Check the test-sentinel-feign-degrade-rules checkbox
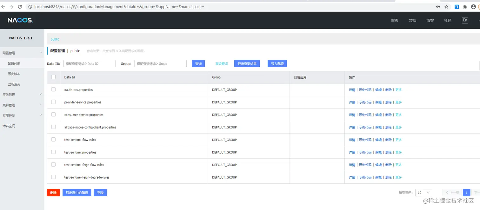 tap(53, 177)
